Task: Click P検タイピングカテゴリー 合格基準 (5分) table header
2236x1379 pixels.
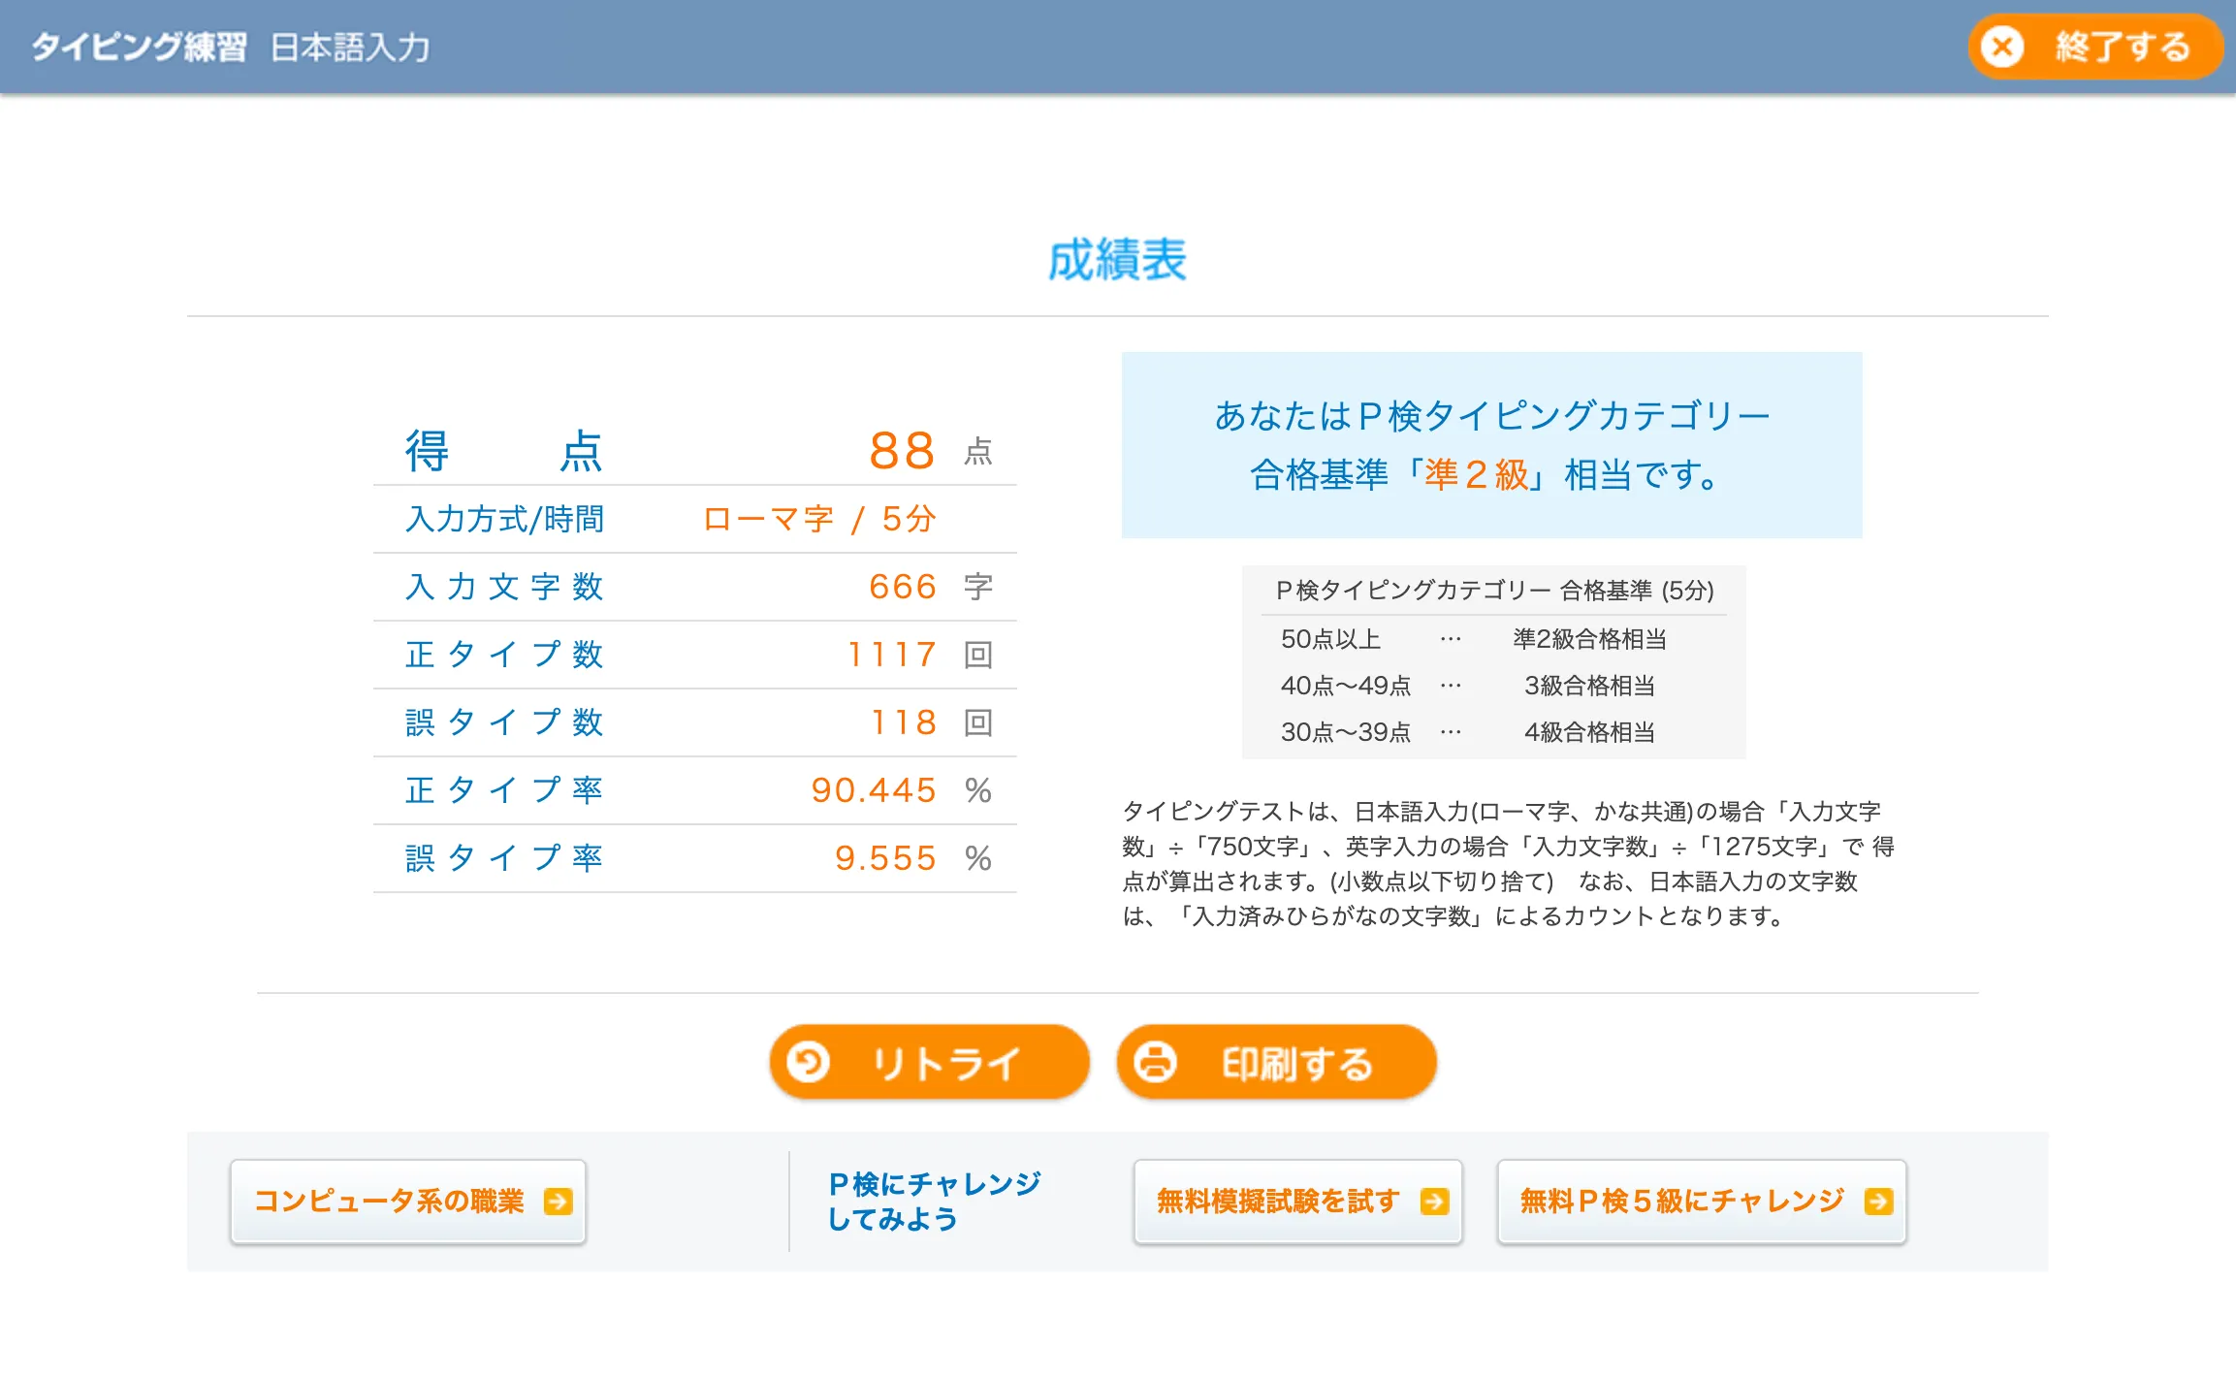Action: (x=1494, y=591)
